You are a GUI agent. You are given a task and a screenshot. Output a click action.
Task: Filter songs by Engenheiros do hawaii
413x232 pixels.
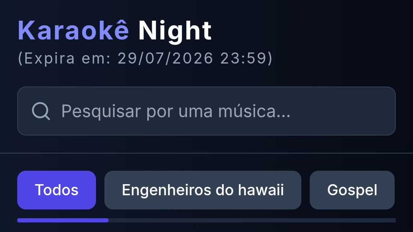[203, 190]
